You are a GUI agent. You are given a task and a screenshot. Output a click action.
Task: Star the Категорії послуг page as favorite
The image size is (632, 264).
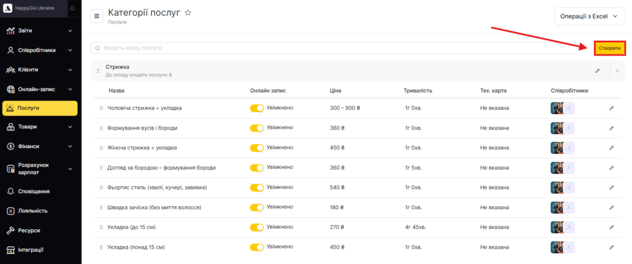pos(188,13)
